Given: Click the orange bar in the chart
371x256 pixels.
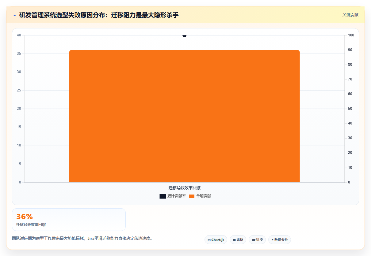Looking at the screenshot, I should click(184, 116).
